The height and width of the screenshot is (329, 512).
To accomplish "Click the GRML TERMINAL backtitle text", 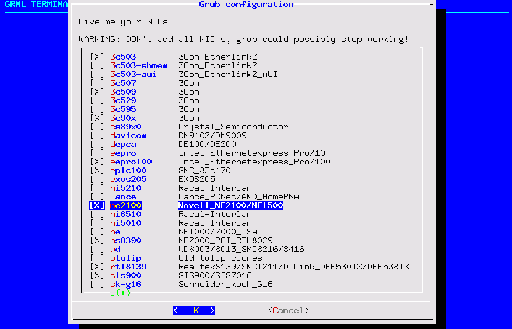I will [x=37, y=5].
